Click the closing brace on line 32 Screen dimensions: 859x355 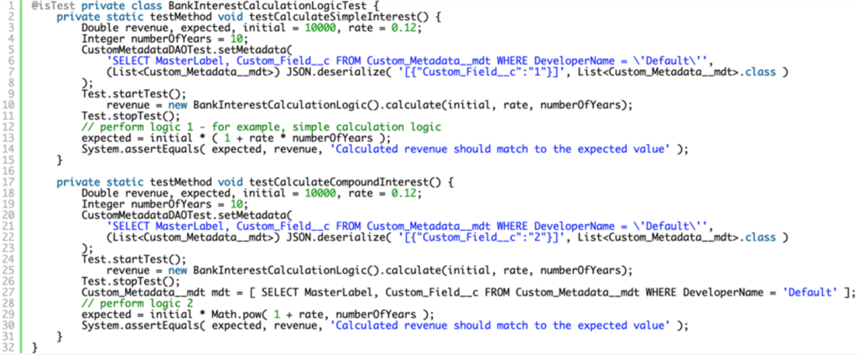point(34,347)
